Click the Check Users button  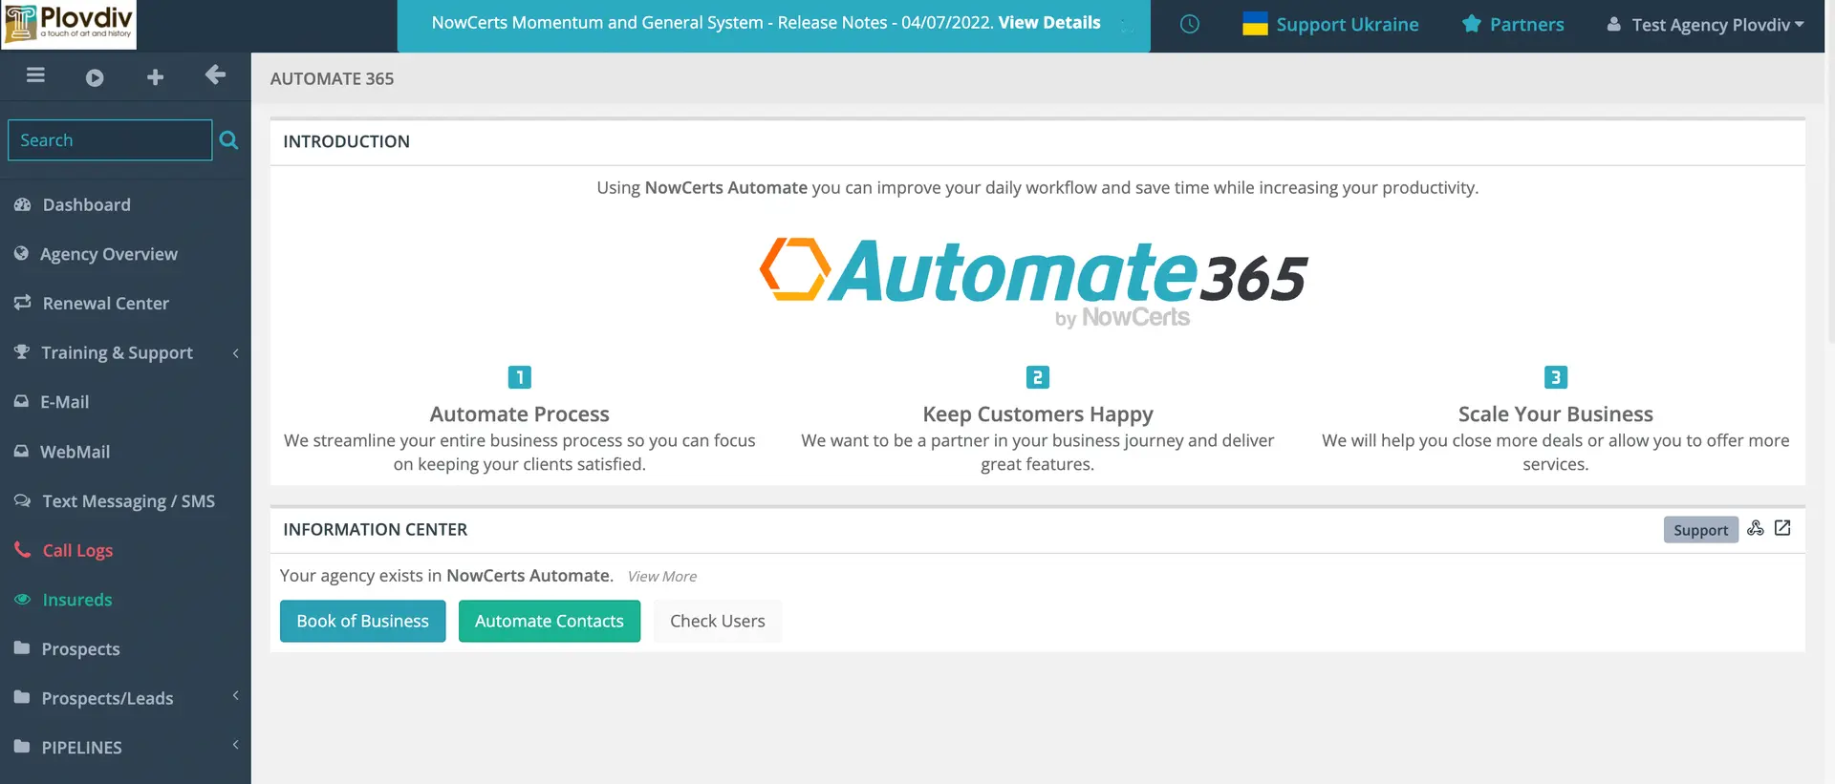718,622
